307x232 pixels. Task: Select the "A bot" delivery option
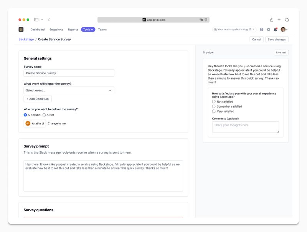[x=44, y=115]
